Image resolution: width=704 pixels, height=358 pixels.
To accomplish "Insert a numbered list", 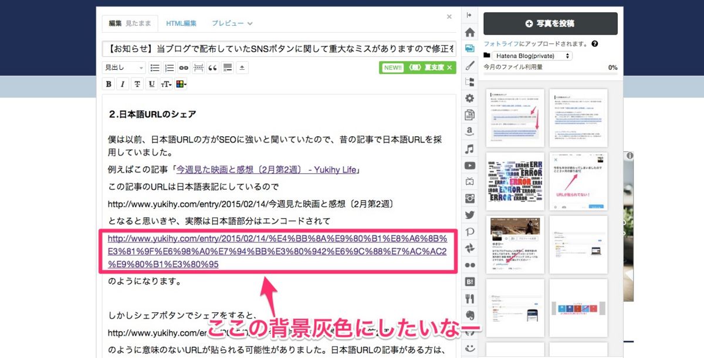I will [170, 67].
